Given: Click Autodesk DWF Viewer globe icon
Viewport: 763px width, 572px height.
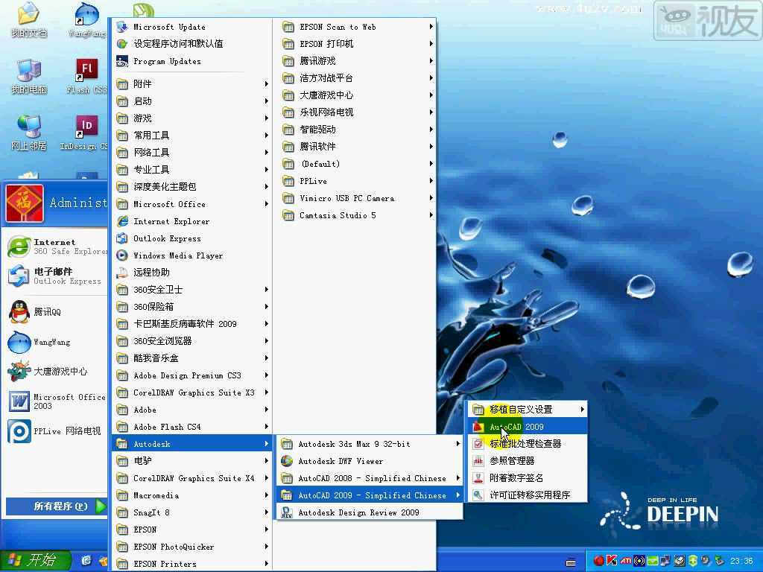Looking at the screenshot, I should point(287,461).
